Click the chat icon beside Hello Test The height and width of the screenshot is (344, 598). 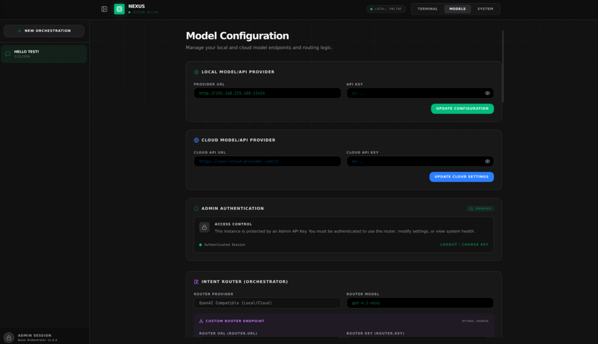8,54
